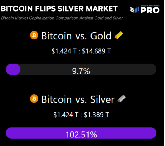Image resolution: width=165 pixels, height=146 pixels.
Task: Click the silver bar icon
Action: 121,99
